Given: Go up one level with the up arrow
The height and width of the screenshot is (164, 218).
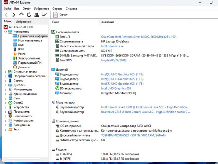Looking at the screenshot, I should click(21, 14).
